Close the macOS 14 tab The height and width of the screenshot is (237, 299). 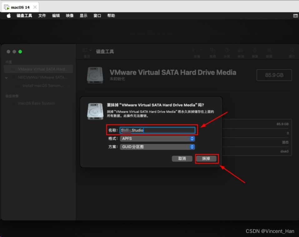[35, 7]
